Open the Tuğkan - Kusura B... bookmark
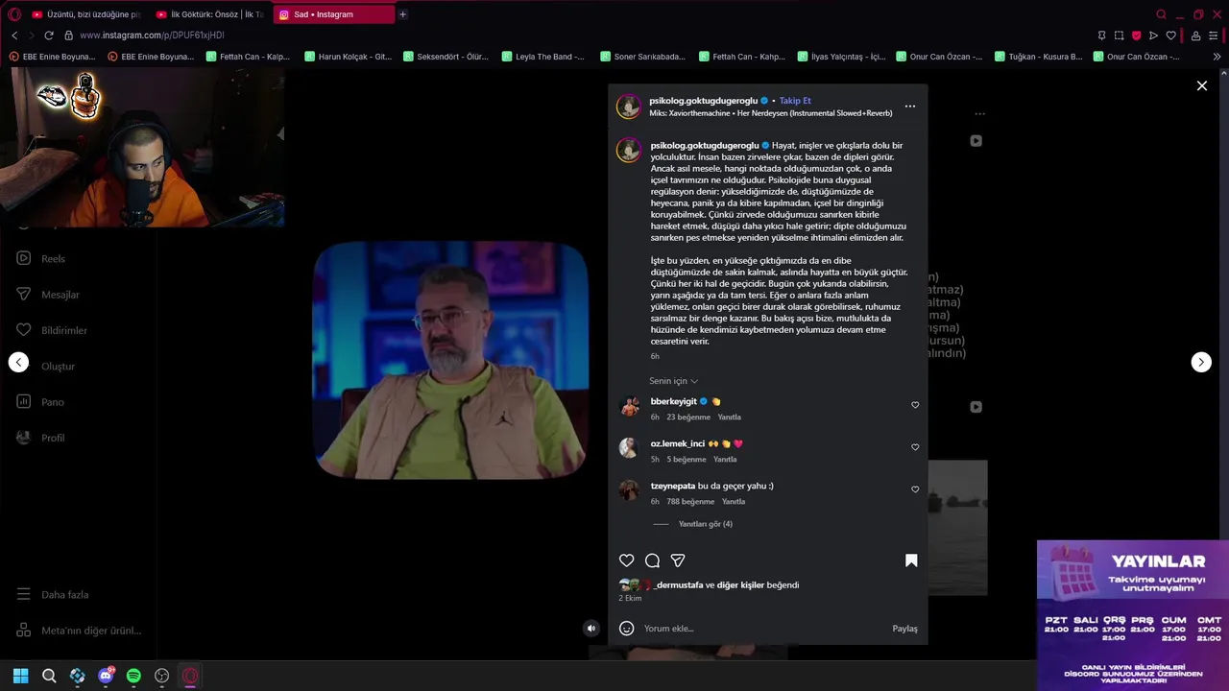This screenshot has height=691, width=1229. click(1038, 57)
